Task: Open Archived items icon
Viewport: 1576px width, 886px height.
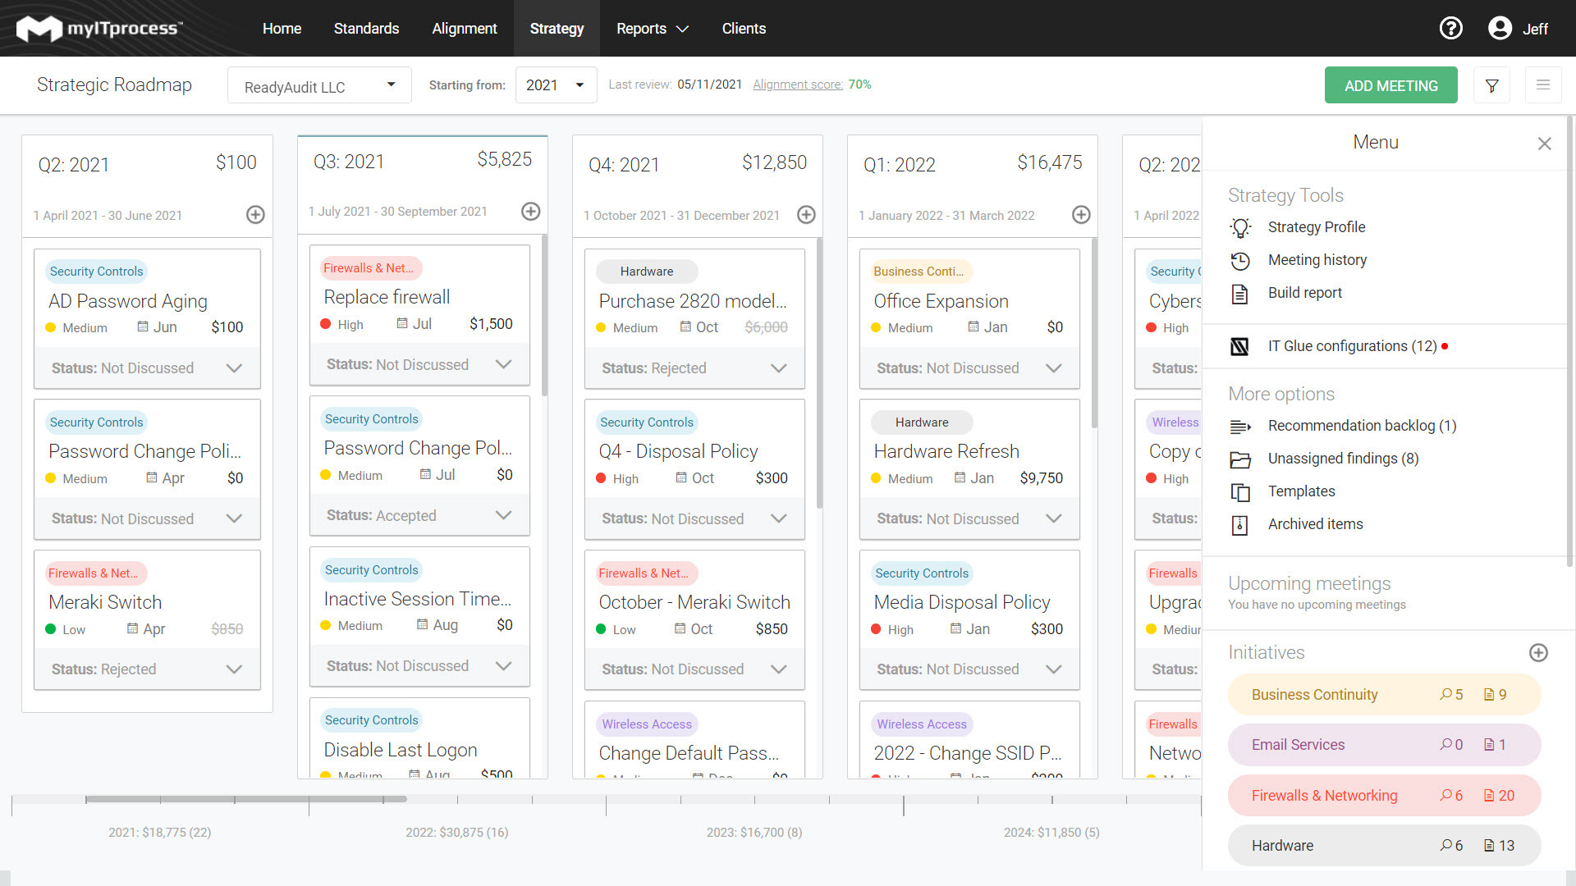Action: tap(1242, 525)
